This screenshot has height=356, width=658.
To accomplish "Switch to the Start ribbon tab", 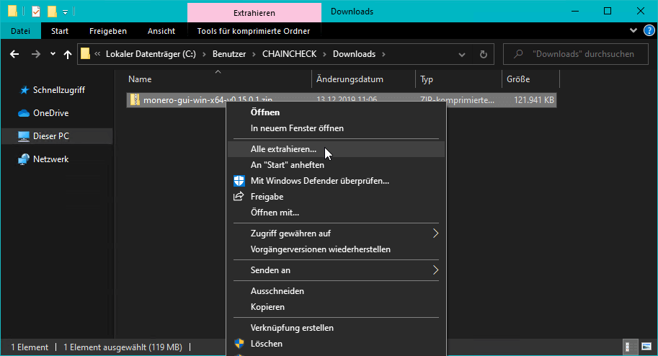I will pyautogui.click(x=60, y=31).
